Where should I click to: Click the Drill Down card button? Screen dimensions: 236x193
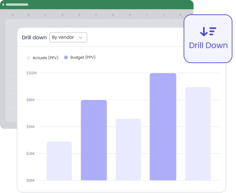(x=208, y=39)
